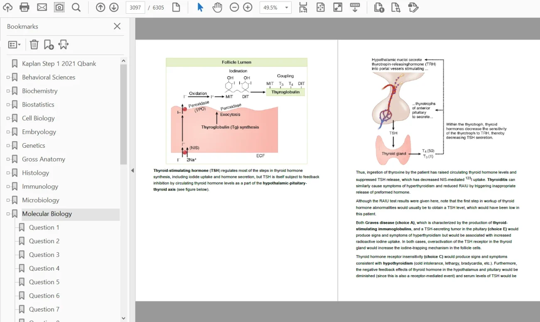Open the Find text magnifier
Screen dimensions: 540x322
pyautogui.click(x=76, y=7)
